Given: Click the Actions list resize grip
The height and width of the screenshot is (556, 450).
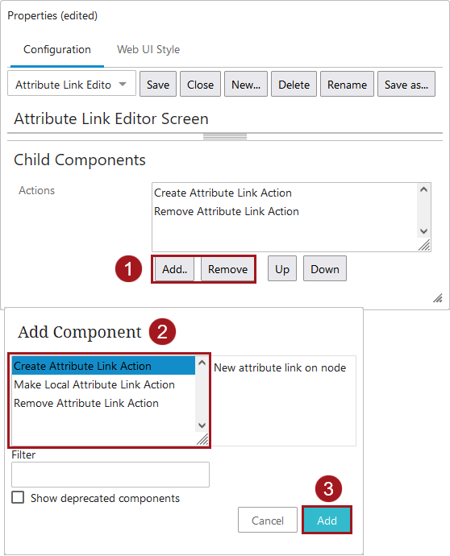Looking at the screenshot, I should [424, 245].
